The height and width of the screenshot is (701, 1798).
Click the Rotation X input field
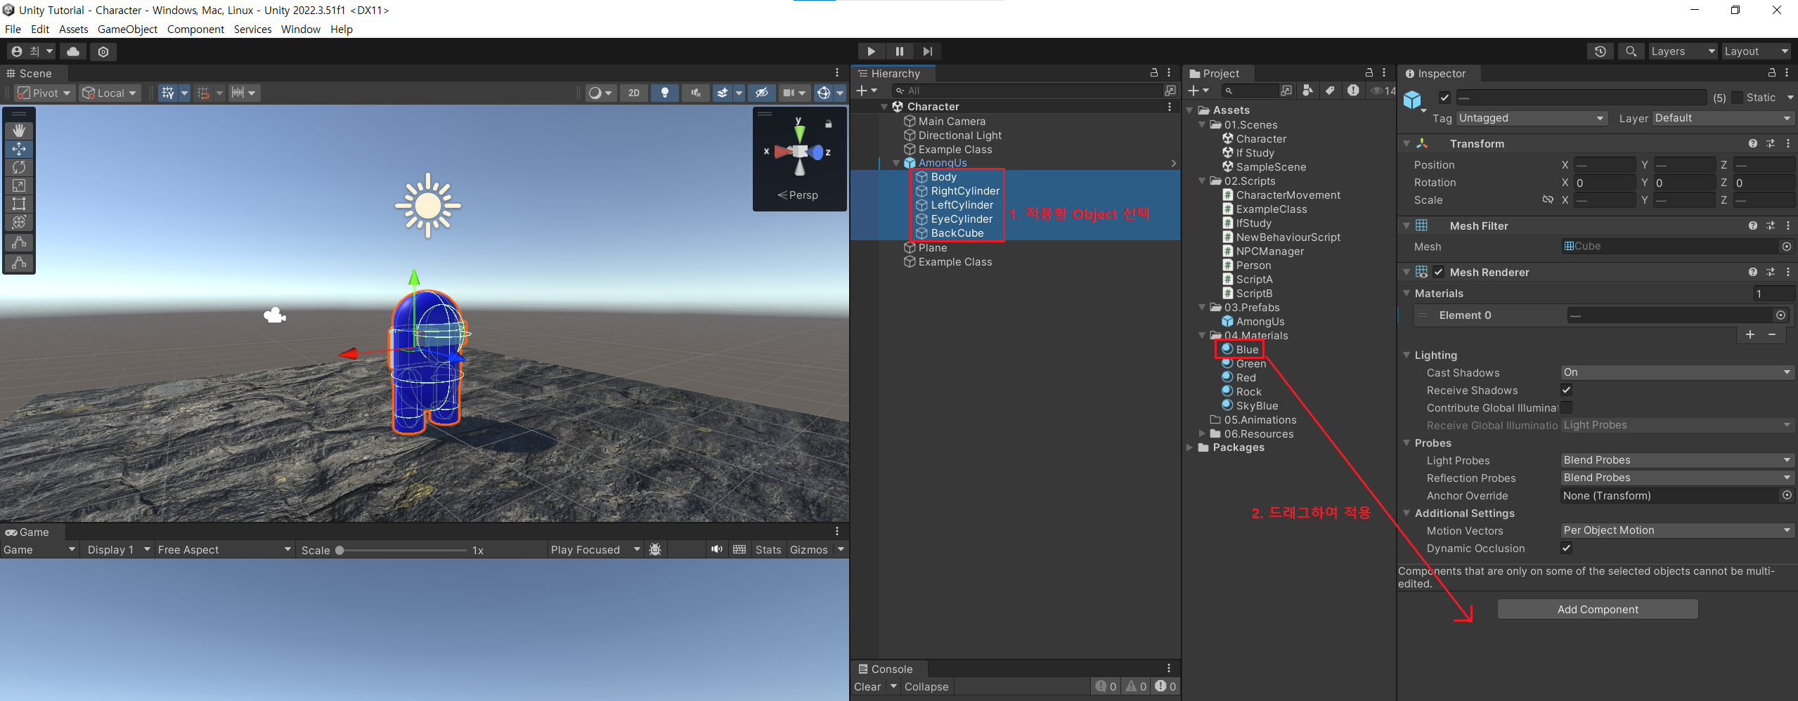[1605, 183]
